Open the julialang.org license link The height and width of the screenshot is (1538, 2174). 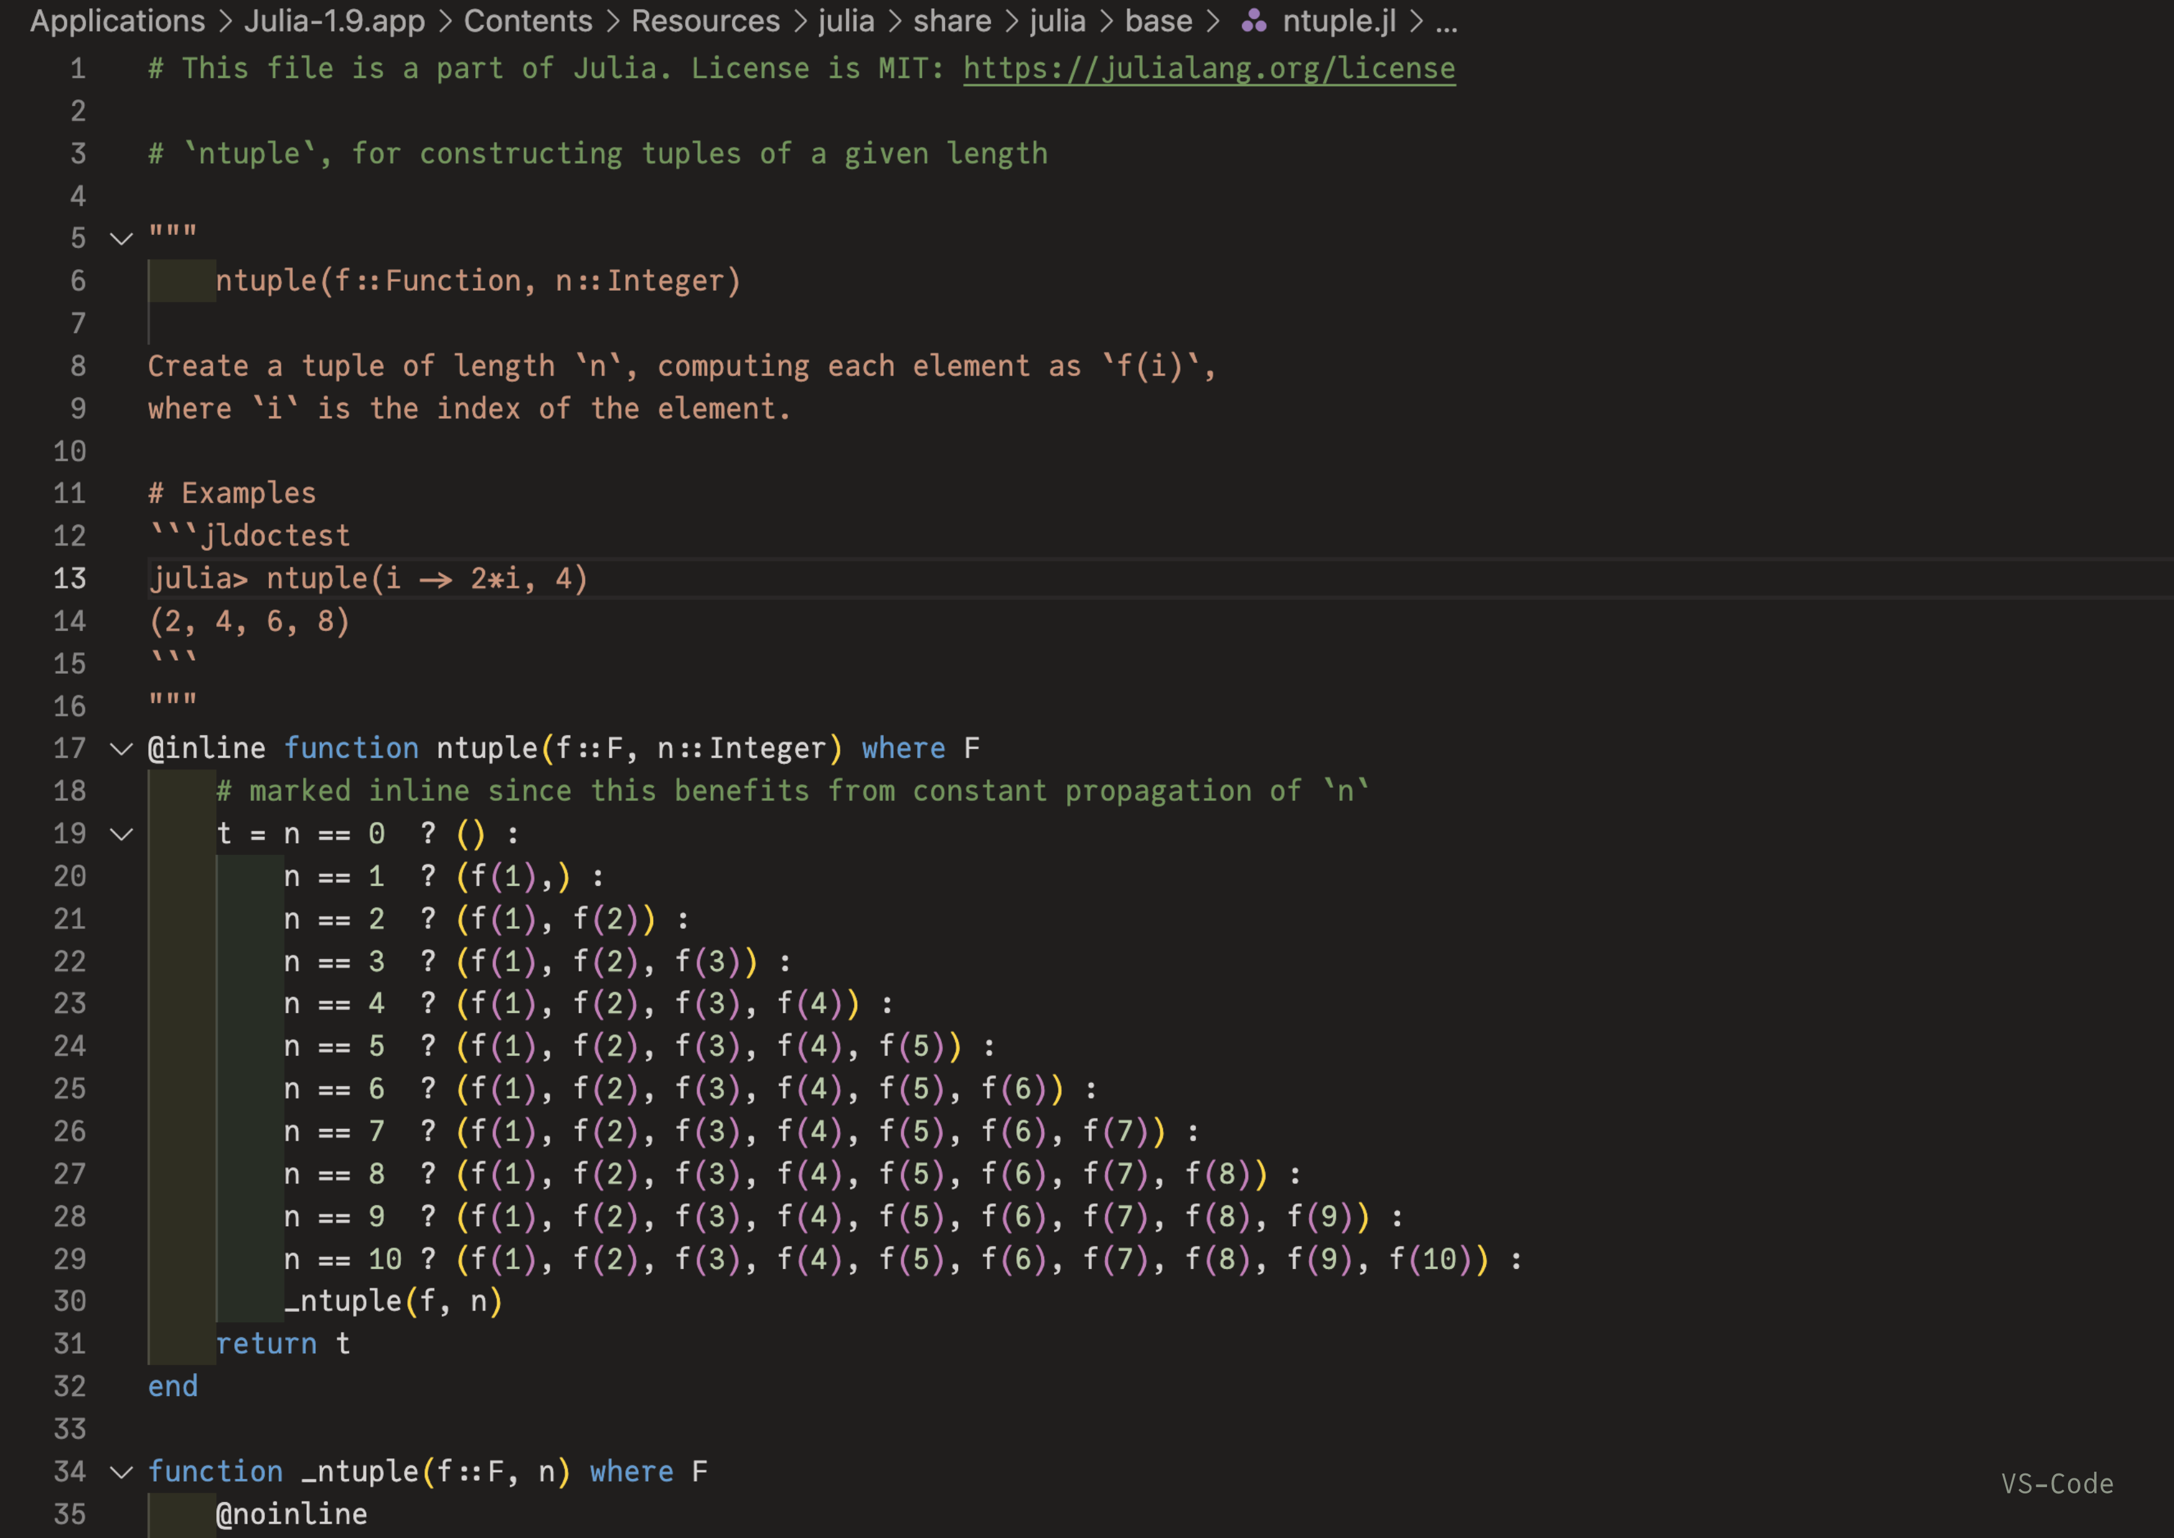1208,68
